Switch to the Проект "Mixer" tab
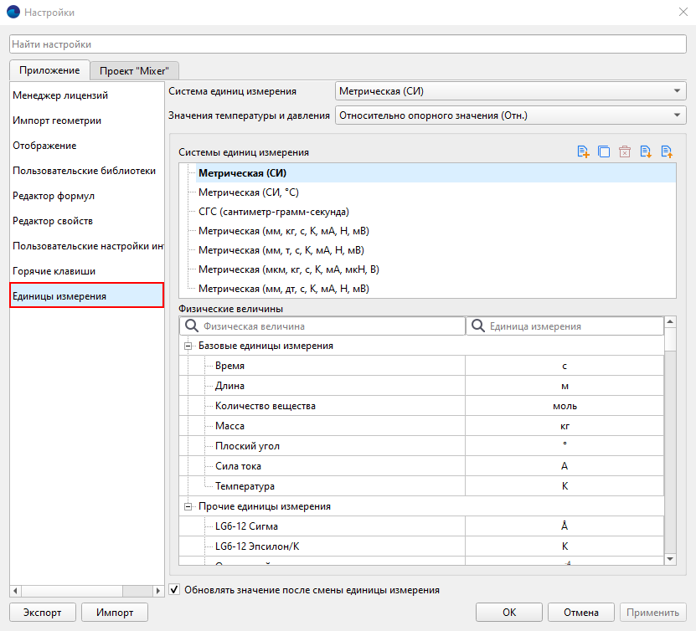 [135, 71]
